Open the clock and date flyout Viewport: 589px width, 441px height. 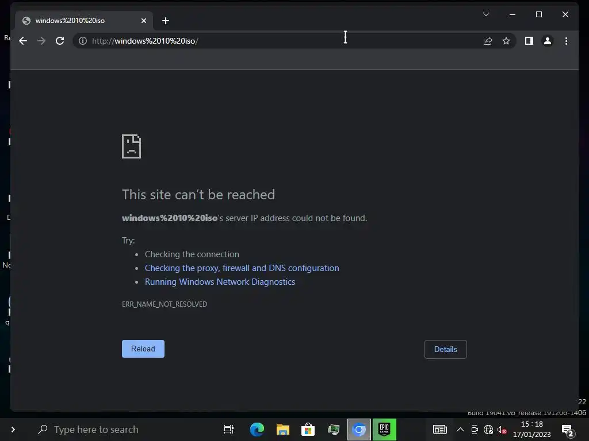click(532, 430)
